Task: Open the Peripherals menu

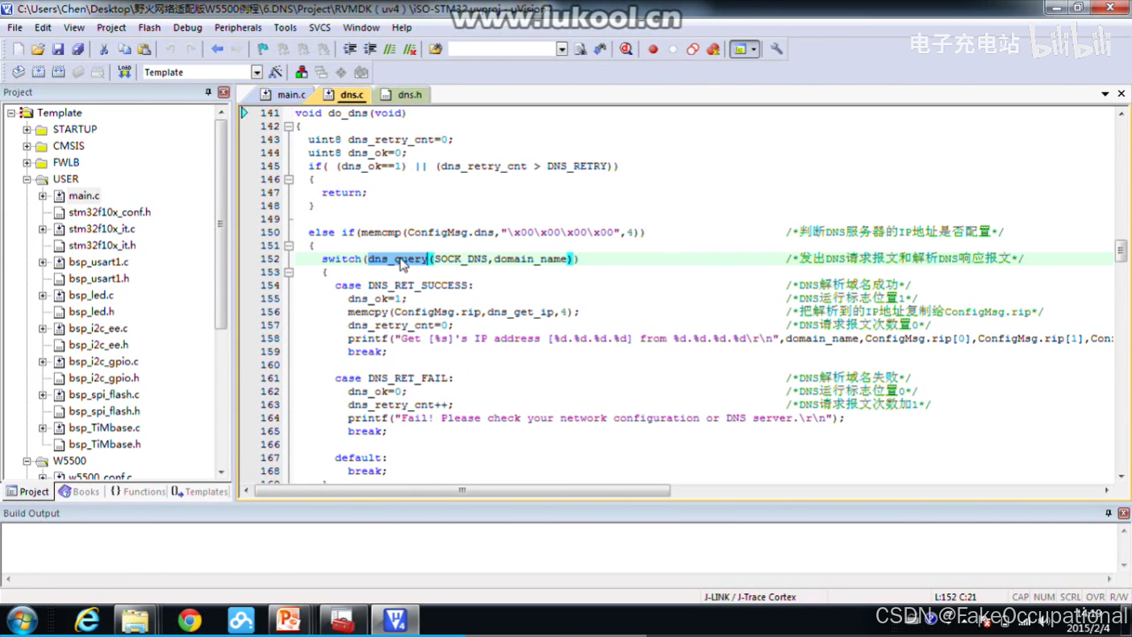Action: [x=238, y=27]
